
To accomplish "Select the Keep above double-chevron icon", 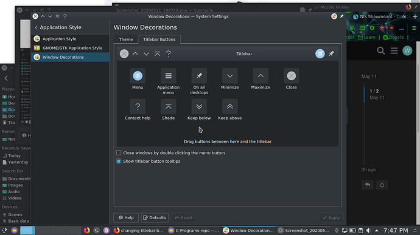I will (230, 107).
